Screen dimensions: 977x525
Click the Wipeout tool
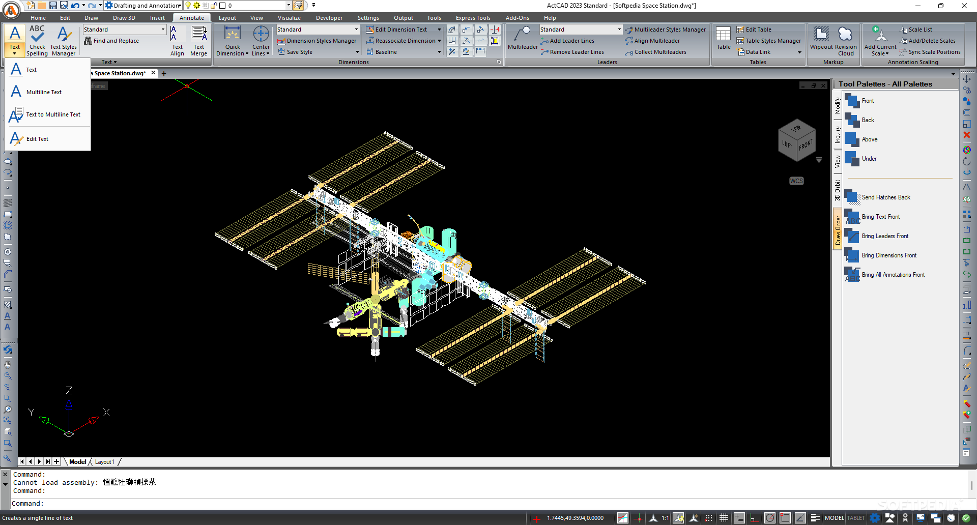tap(821, 38)
